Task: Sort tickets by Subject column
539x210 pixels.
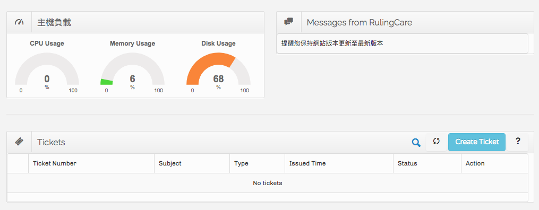Action: (x=170, y=163)
